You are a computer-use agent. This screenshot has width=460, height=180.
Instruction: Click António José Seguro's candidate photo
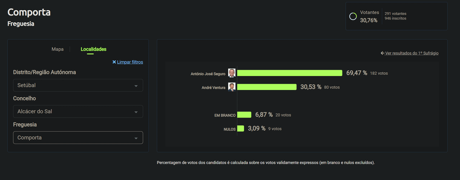(232, 73)
